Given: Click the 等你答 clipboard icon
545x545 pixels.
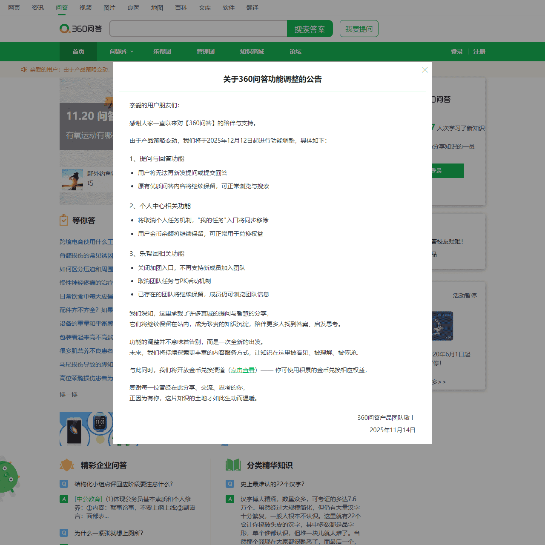Looking at the screenshot, I should click(64, 220).
